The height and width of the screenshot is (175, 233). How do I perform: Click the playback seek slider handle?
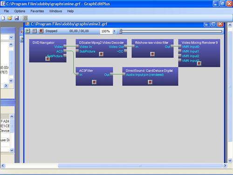click(121, 31)
